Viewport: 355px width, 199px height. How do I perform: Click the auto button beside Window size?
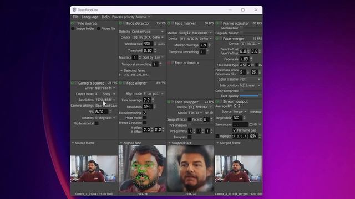tap(161, 44)
